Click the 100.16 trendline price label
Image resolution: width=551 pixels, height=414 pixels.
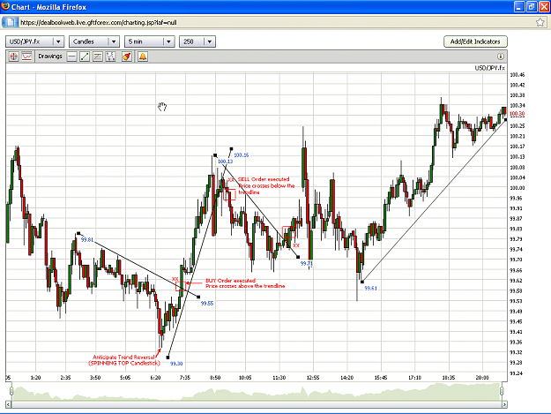coord(241,155)
